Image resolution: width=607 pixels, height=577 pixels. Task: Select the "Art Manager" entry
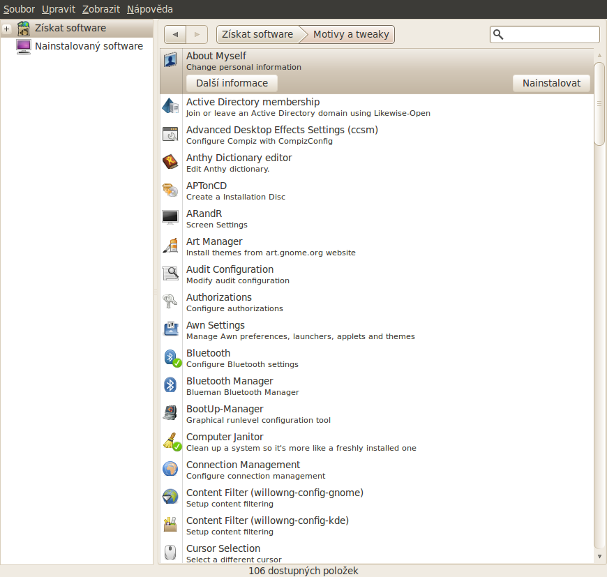pos(377,246)
